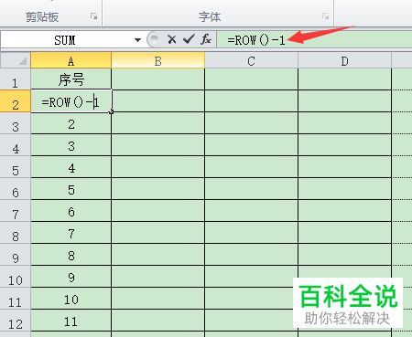Click cell A11 with value 10
Screen dimensions: 412x337
tap(71, 299)
